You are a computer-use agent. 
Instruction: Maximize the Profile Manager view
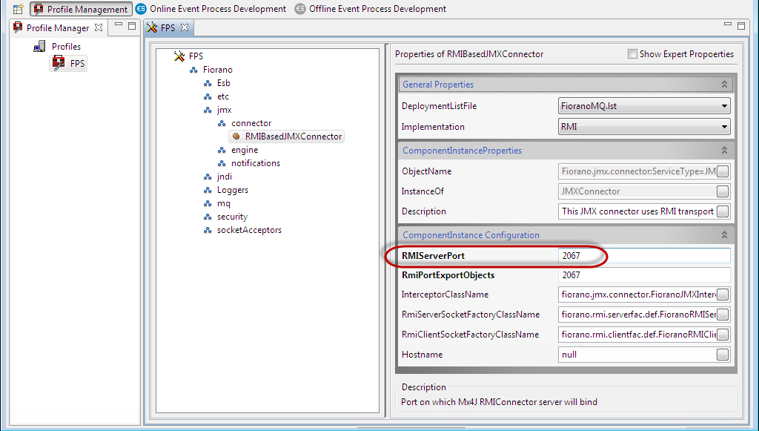click(132, 26)
